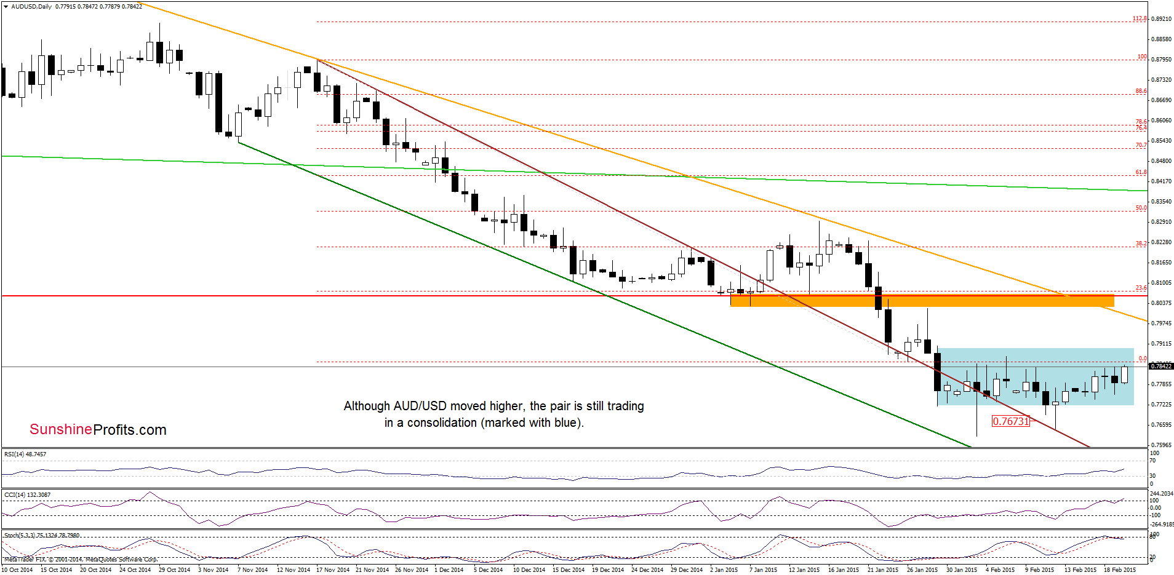The image size is (1174, 575).
Task: Select the Stoch(5,3,3) indicator label
Action: 42,535
